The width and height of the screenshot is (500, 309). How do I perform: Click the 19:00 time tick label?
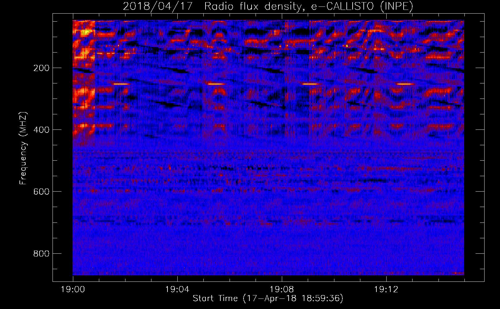click(73, 290)
